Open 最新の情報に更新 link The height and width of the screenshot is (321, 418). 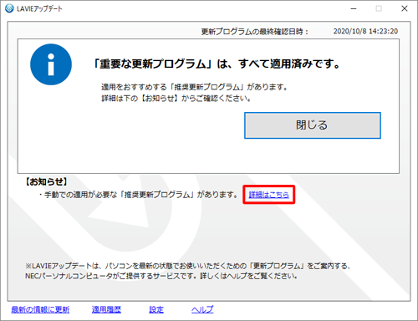[40, 309]
